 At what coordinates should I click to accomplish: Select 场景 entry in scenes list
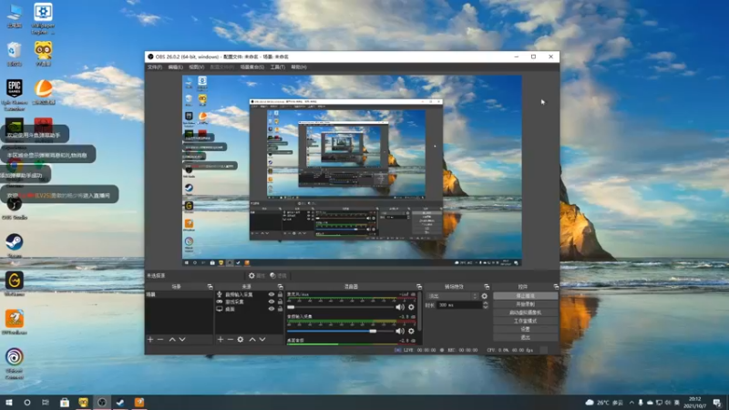coord(179,294)
